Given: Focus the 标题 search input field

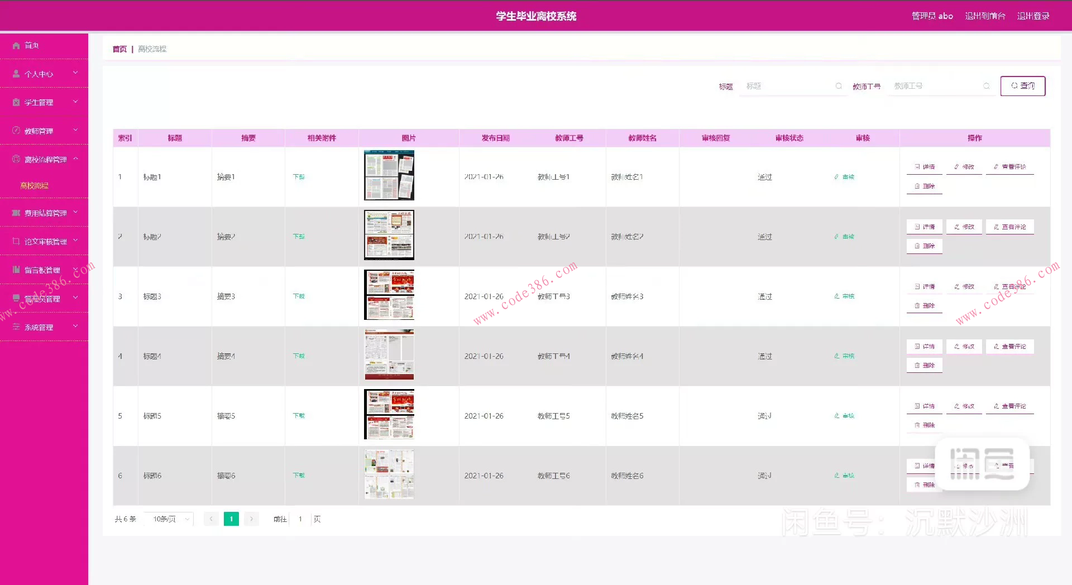Looking at the screenshot, I should click(793, 86).
